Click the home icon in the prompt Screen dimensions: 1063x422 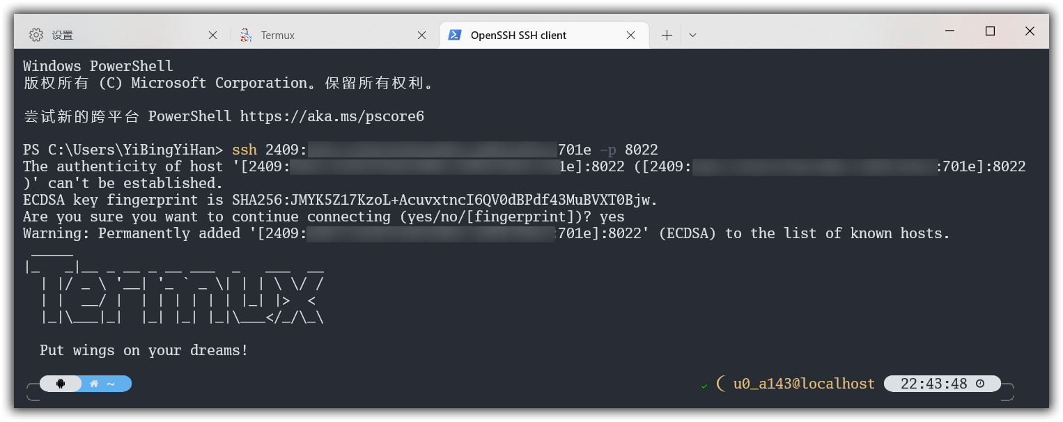95,384
